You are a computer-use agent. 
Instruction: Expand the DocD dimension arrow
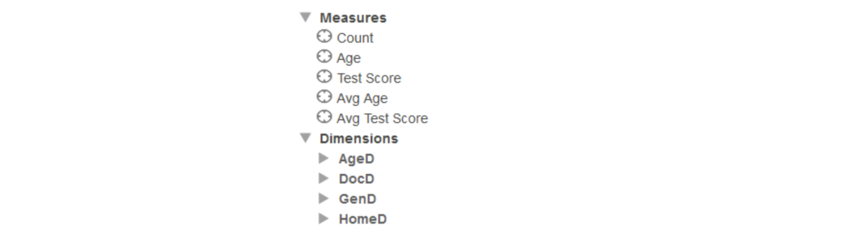coord(324,178)
